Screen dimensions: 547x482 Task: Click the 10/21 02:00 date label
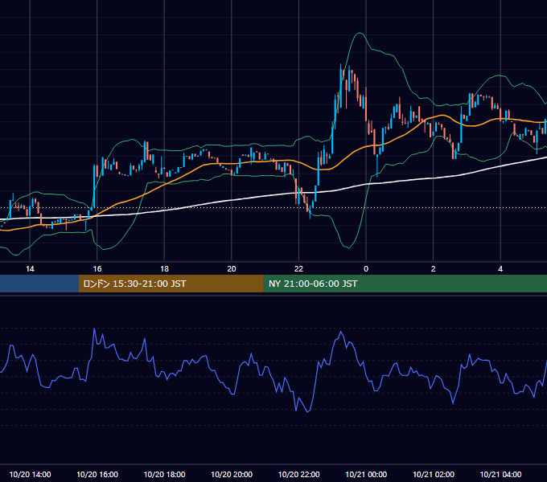click(434, 474)
